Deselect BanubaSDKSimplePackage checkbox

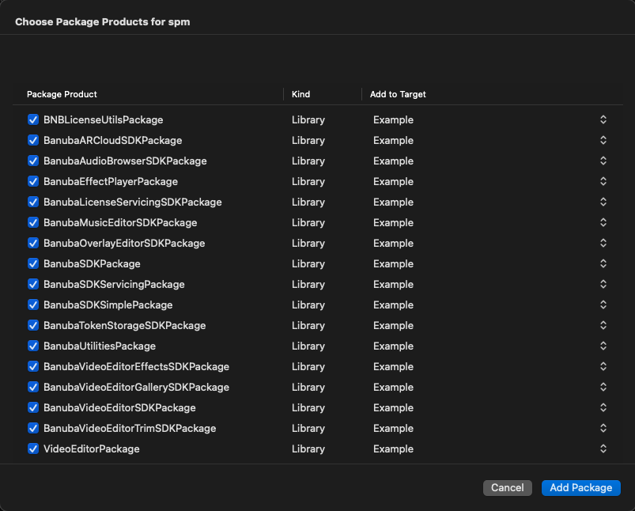click(x=33, y=305)
